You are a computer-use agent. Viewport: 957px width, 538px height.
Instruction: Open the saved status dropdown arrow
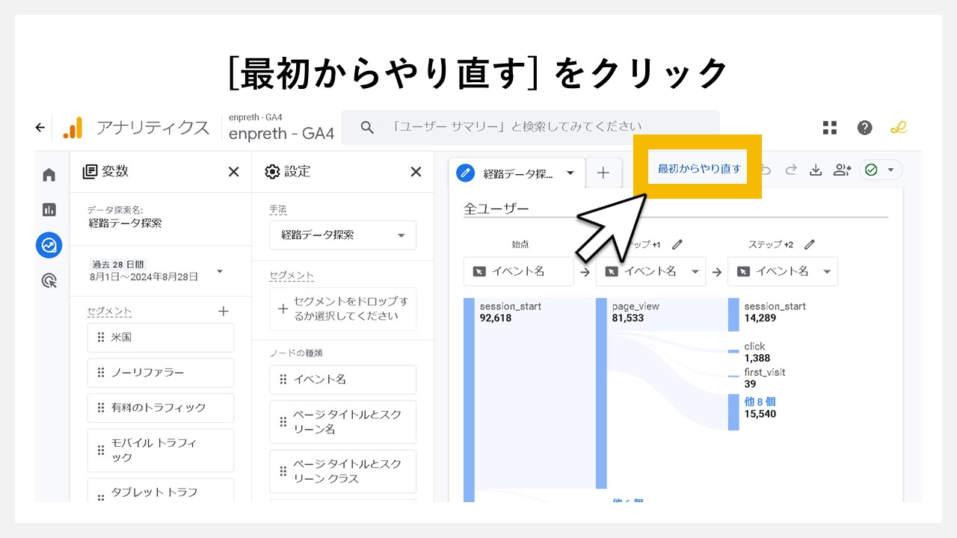(891, 170)
